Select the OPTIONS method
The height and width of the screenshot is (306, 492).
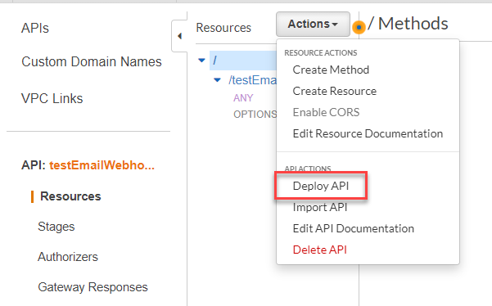255,115
